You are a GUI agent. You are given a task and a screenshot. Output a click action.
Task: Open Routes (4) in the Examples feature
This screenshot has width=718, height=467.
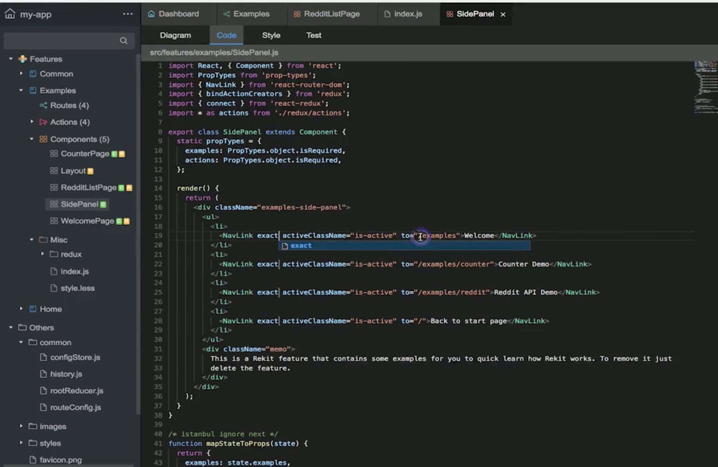[x=69, y=105]
